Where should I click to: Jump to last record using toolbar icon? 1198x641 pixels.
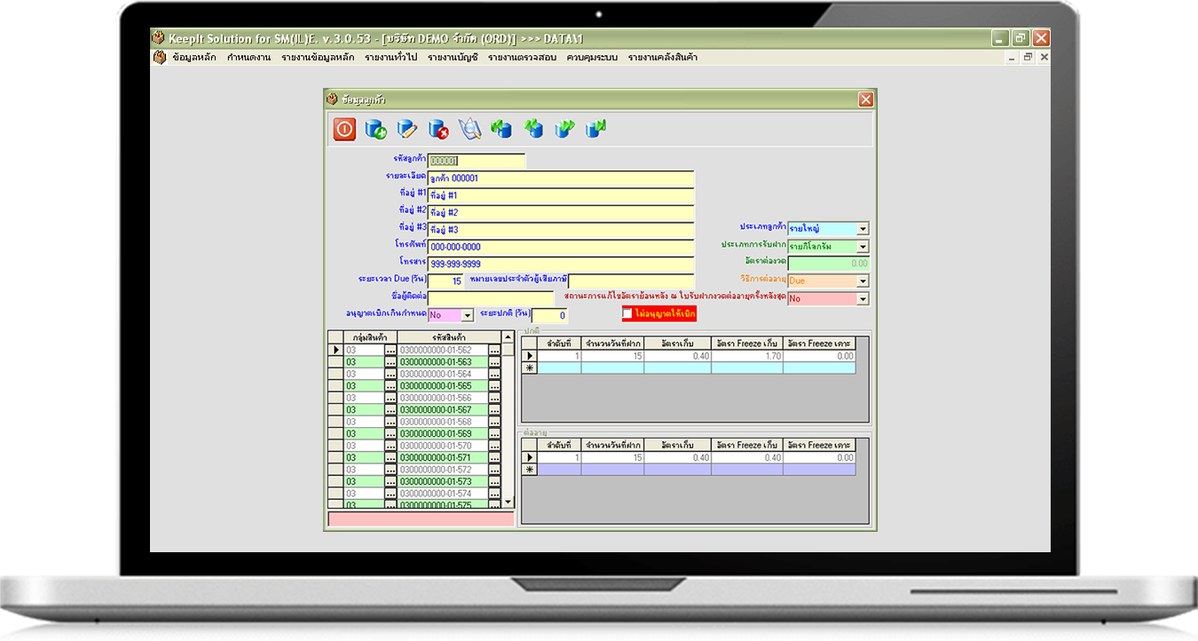[x=595, y=128]
